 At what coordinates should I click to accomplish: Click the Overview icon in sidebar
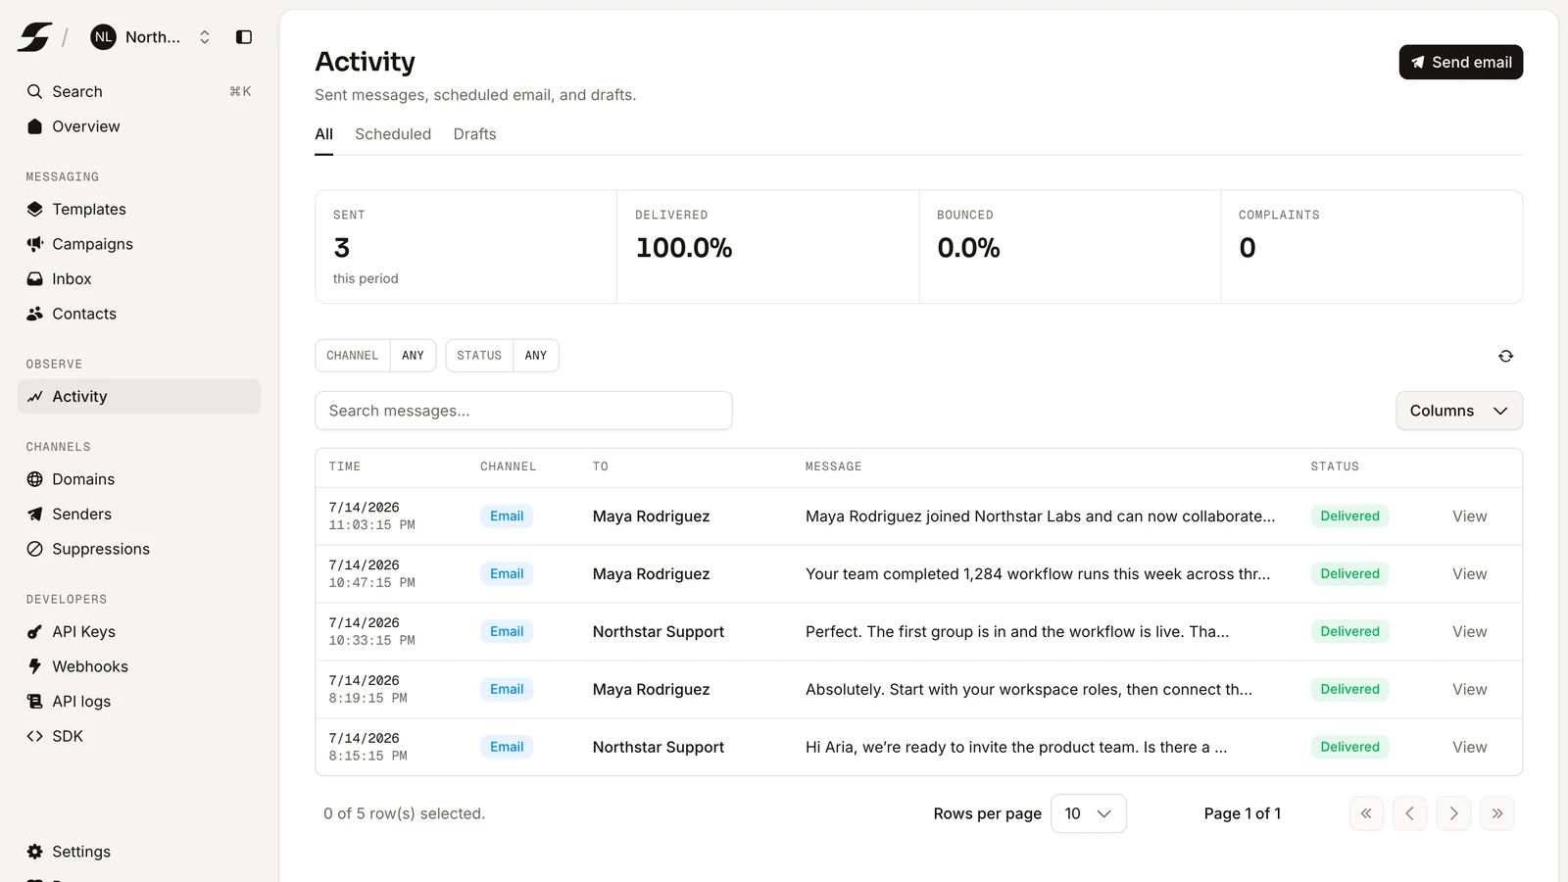pyautogui.click(x=34, y=126)
